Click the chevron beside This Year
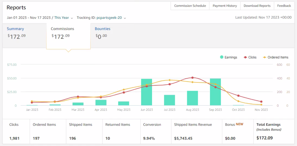 (72, 18)
